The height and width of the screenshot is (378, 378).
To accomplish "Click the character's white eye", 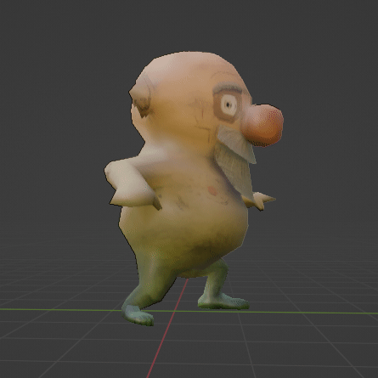I will pyautogui.click(x=229, y=105).
